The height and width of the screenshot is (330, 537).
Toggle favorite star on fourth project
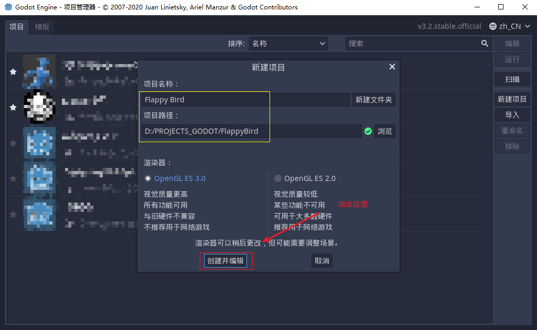[13, 178]
